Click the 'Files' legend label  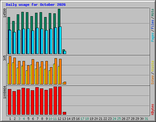pyautogui.click(x=153, y=24)
